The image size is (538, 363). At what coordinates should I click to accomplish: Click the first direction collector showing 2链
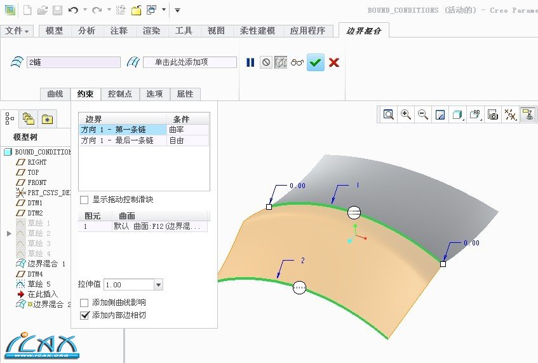[x=74, y=62]
